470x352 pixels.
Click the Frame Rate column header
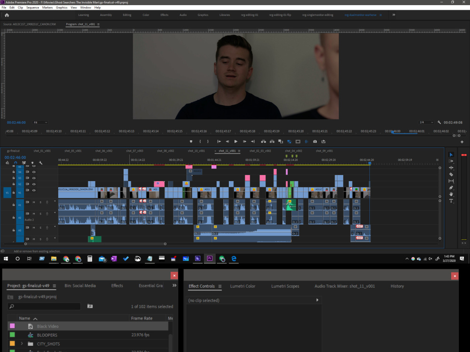tap(142, 318)
